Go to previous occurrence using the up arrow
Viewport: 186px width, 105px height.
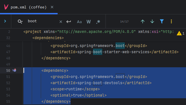click(x=143, y=21)
